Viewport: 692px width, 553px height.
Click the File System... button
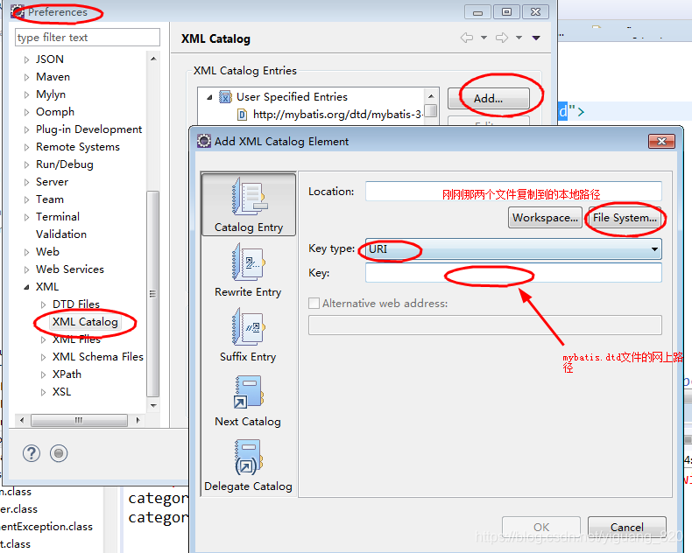(x=625, y=217)
